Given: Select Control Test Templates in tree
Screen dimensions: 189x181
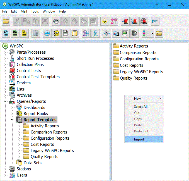Looking at the screenshot, I should click(38, 77).
